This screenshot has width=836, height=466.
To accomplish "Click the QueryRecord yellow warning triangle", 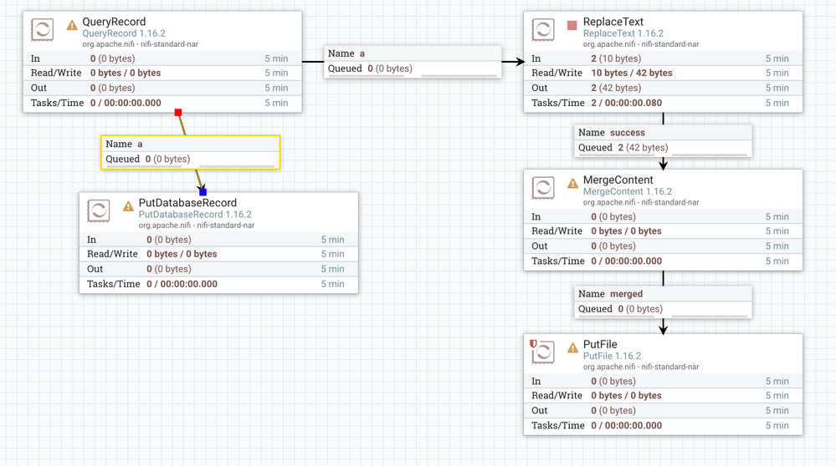I will (72, 25).
